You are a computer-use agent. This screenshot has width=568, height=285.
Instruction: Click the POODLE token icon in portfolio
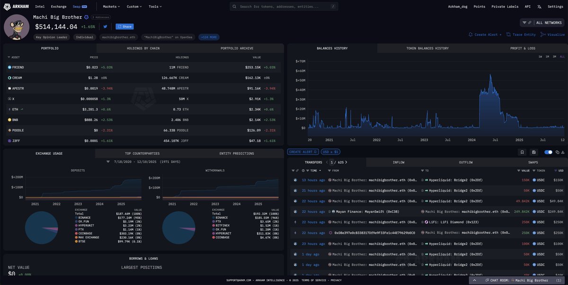9,130
